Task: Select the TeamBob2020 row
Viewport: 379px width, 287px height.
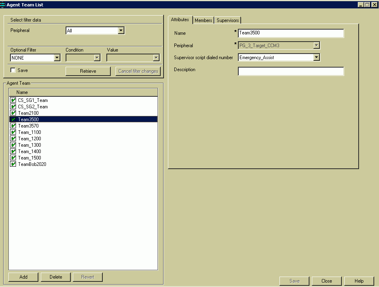Action: pyautogui.click(x=83, y=164)
